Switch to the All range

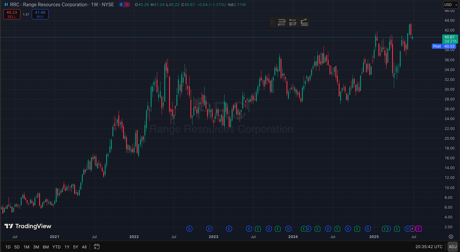[x=84, y=247]
